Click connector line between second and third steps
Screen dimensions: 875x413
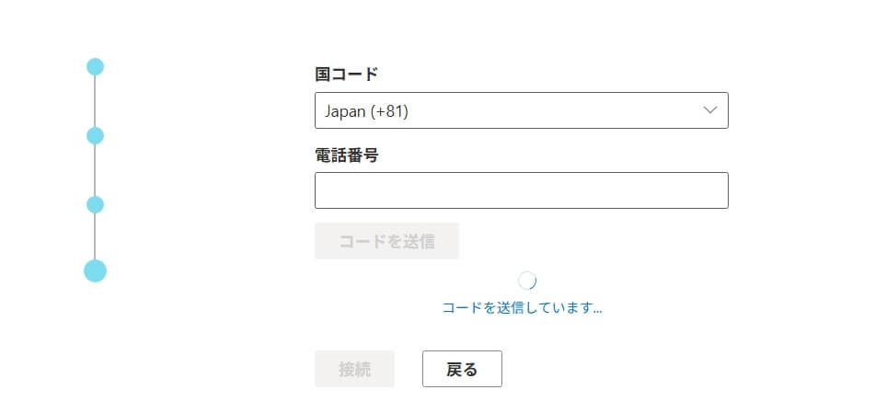click(95, 170)
